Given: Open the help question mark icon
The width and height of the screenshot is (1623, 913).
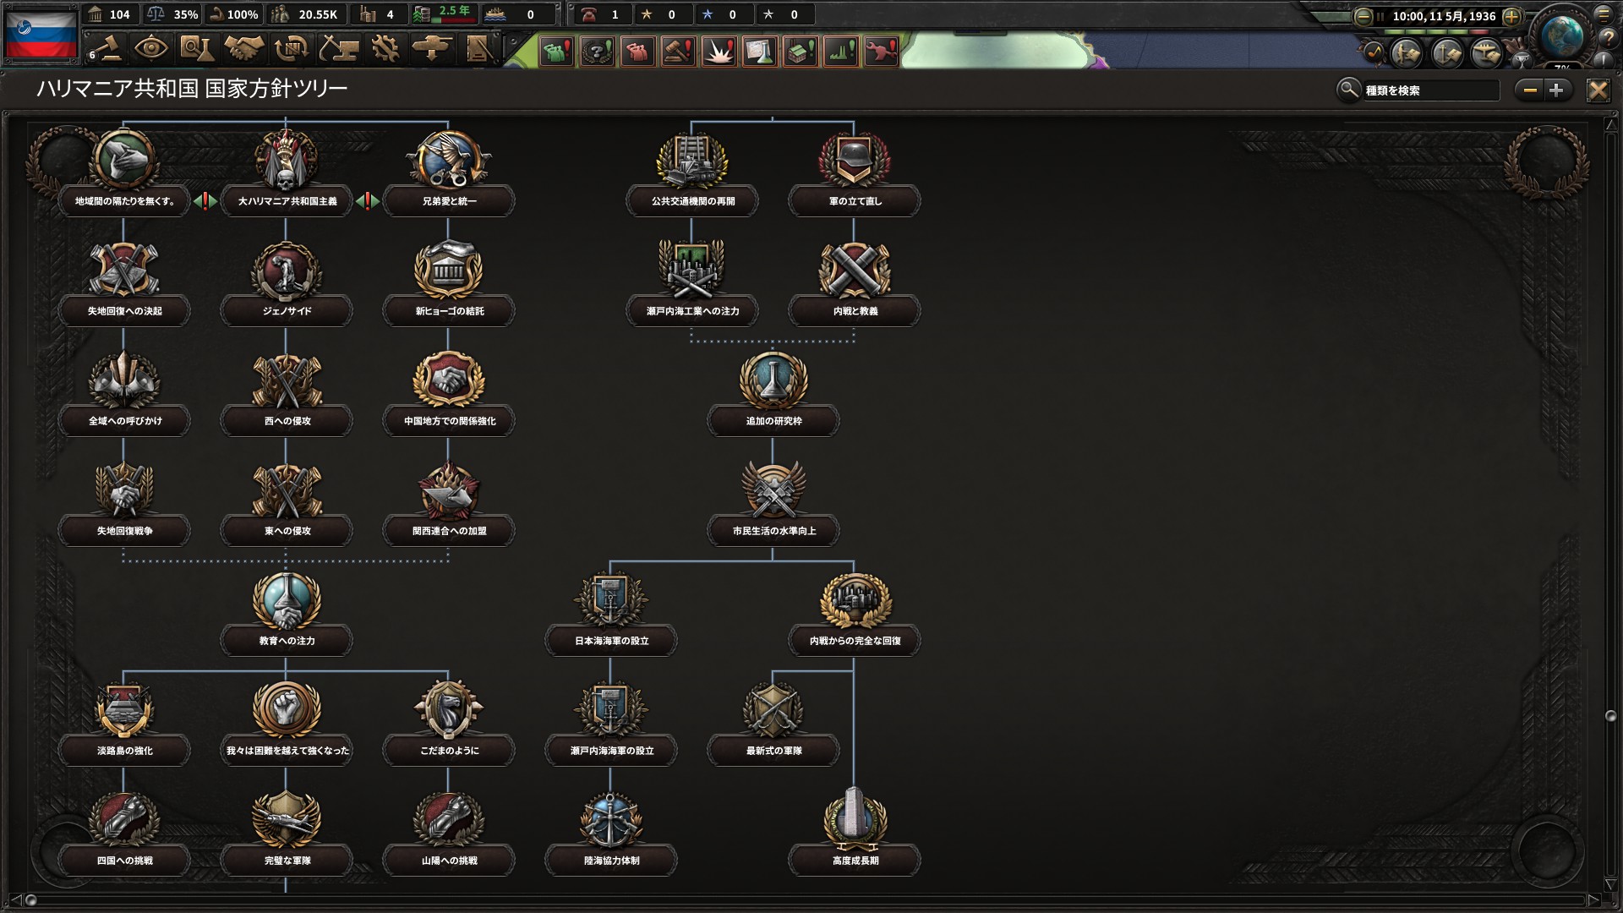Looking at the screenshot, I should (1608, 36).
